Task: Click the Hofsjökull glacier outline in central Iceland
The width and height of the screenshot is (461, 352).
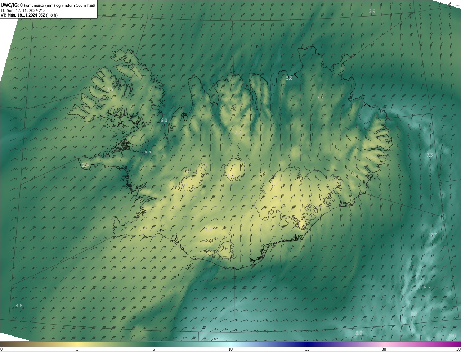Action: pyautogui.click(x=235, y=169)
